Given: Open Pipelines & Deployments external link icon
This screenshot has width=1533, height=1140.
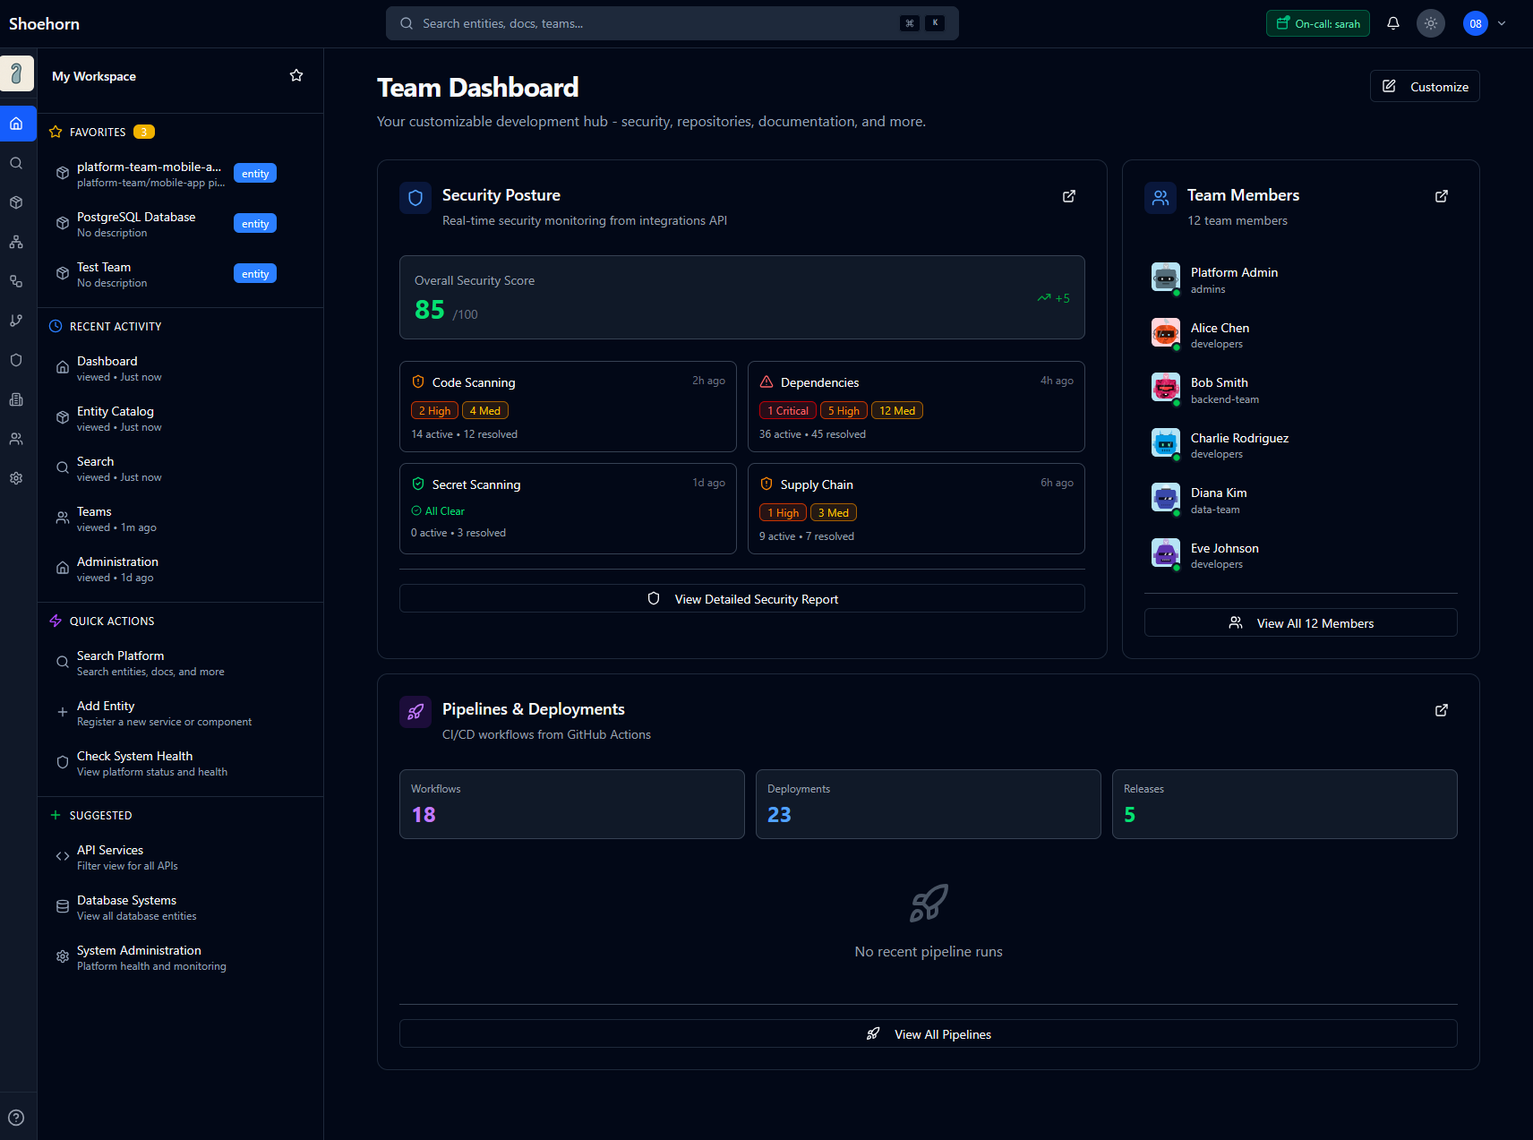Looking at the screenshot, I should coord(1441,710).
